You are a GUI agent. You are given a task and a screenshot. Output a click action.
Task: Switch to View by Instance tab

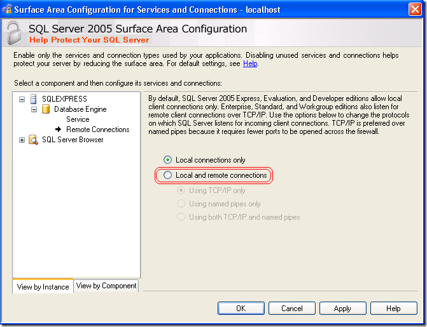[x=43, y=286]
